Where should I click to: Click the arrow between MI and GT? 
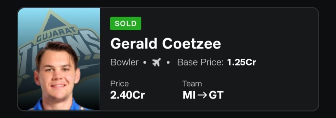point(202,95)
